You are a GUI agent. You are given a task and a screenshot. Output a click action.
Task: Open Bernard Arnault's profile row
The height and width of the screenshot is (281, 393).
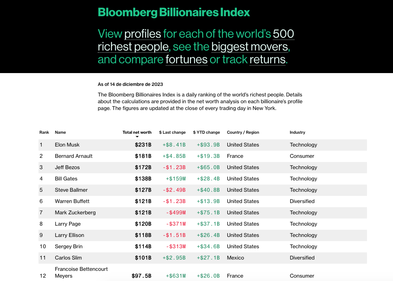[74, 156]
